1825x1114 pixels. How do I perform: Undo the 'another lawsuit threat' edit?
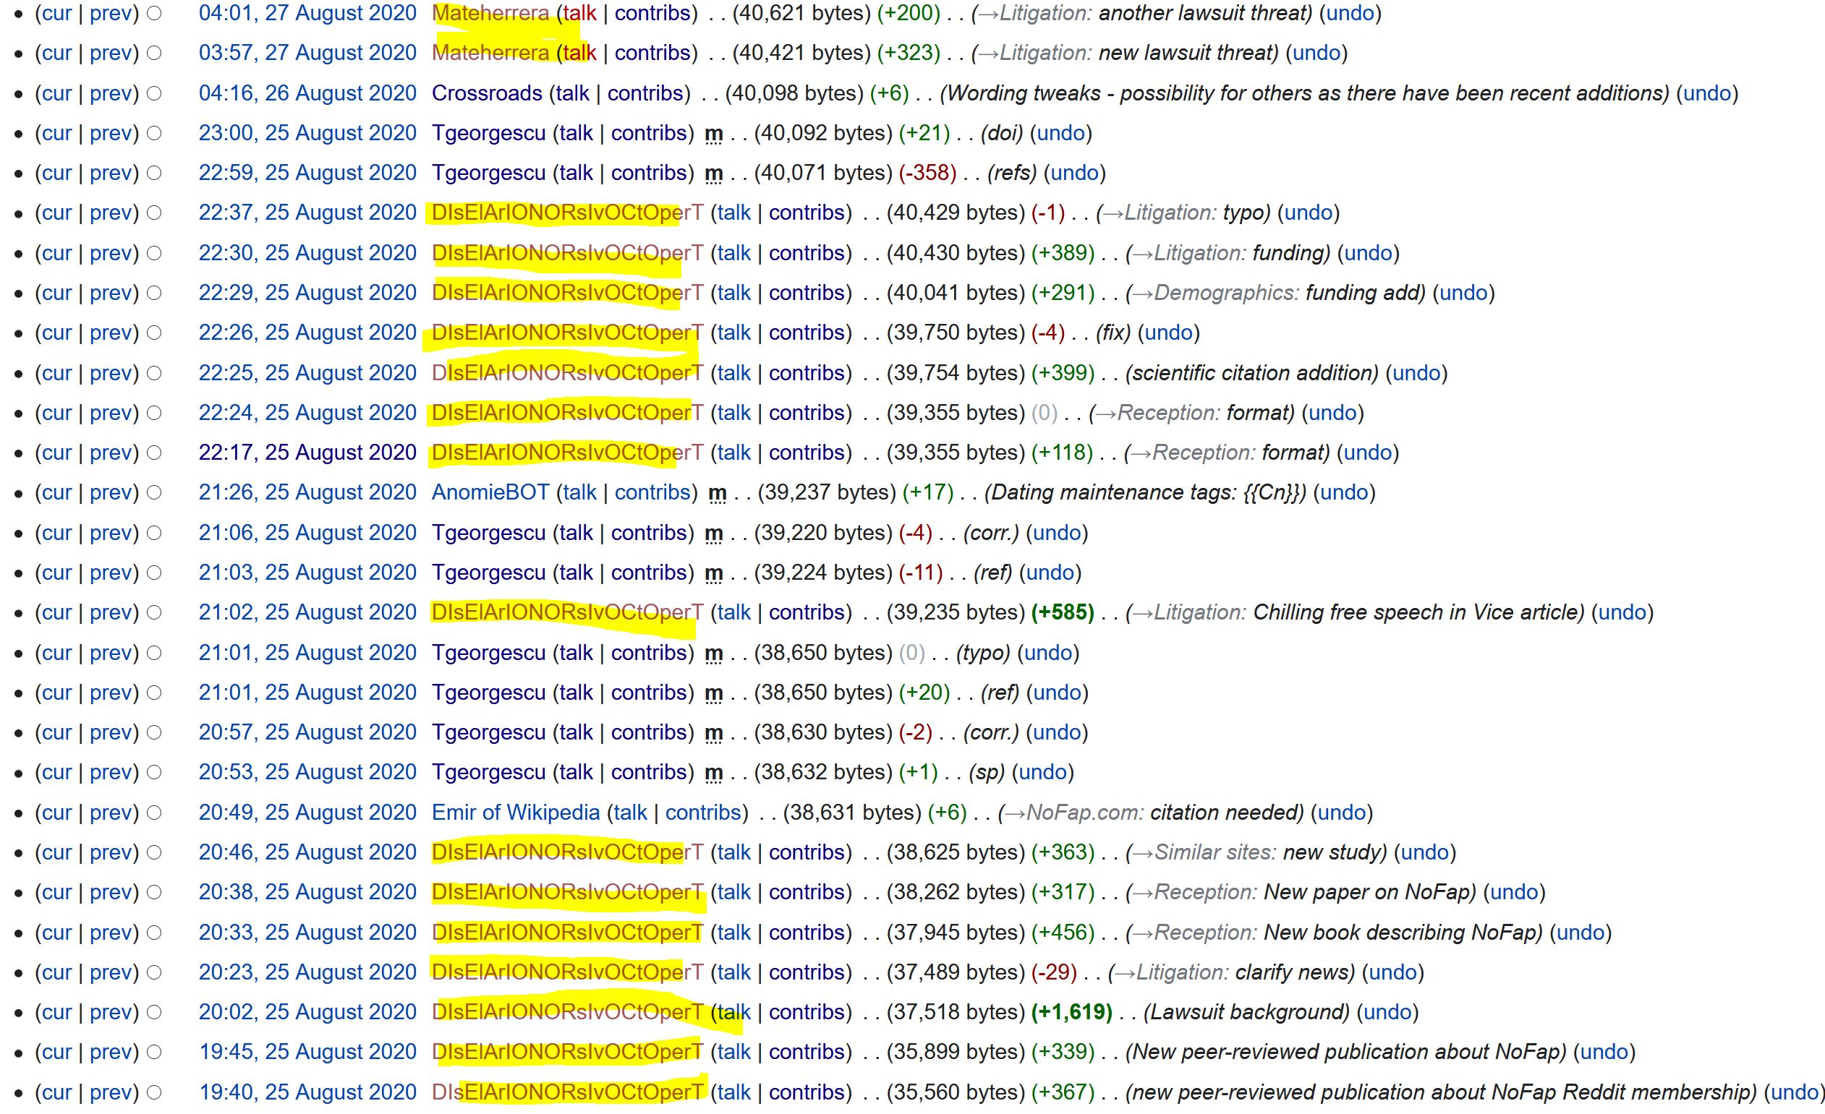1350,13
